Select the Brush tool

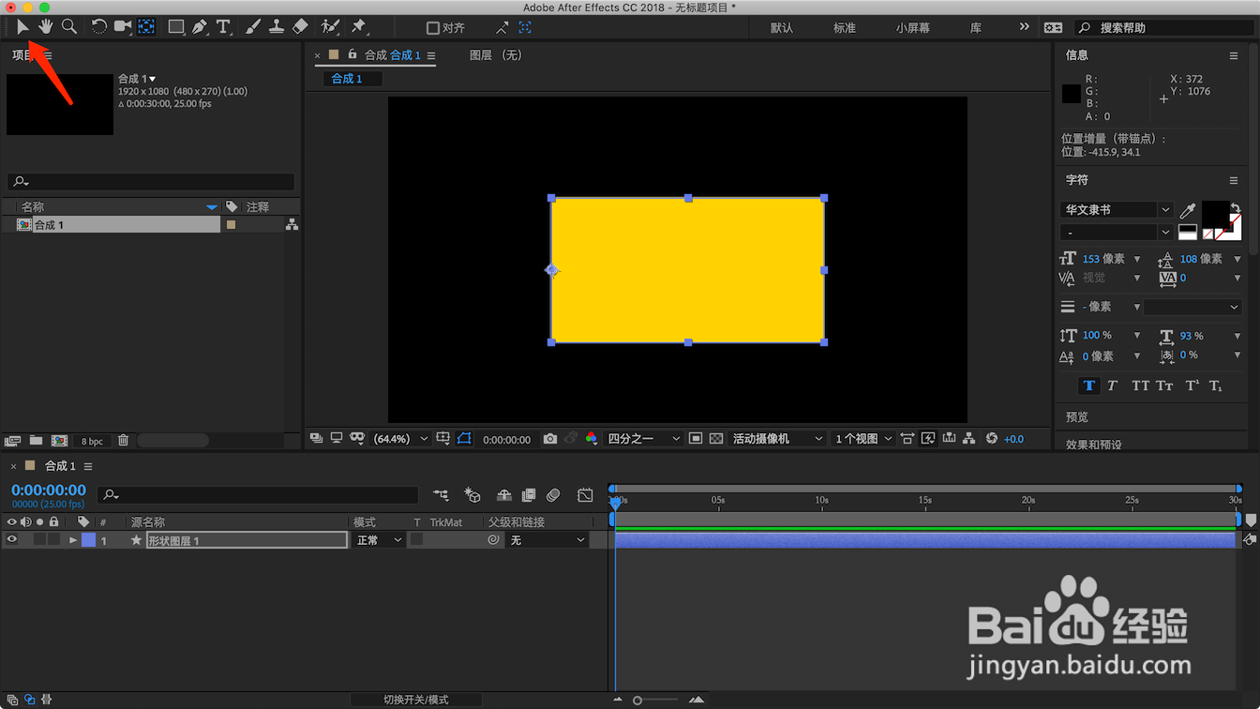[253, 27]
